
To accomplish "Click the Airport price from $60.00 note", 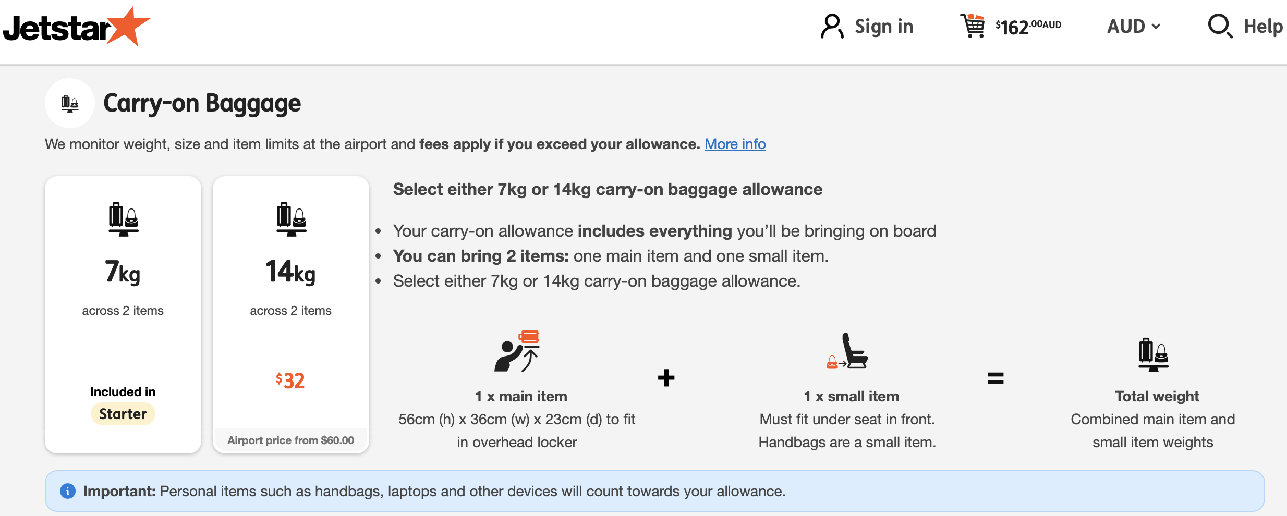I will click(291, 440).
